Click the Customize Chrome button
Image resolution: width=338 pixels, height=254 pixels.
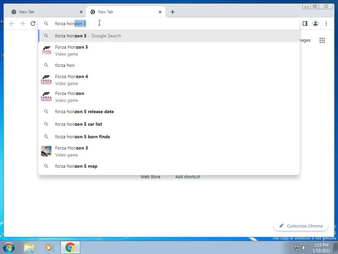tap(301, 226)
